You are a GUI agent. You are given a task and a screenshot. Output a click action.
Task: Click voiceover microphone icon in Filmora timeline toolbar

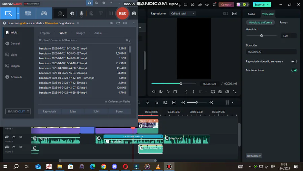tap(147, 102)
